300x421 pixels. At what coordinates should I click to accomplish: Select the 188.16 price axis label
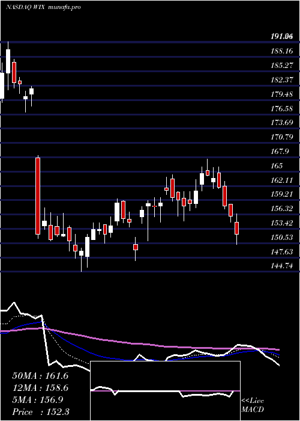(281, 51)
